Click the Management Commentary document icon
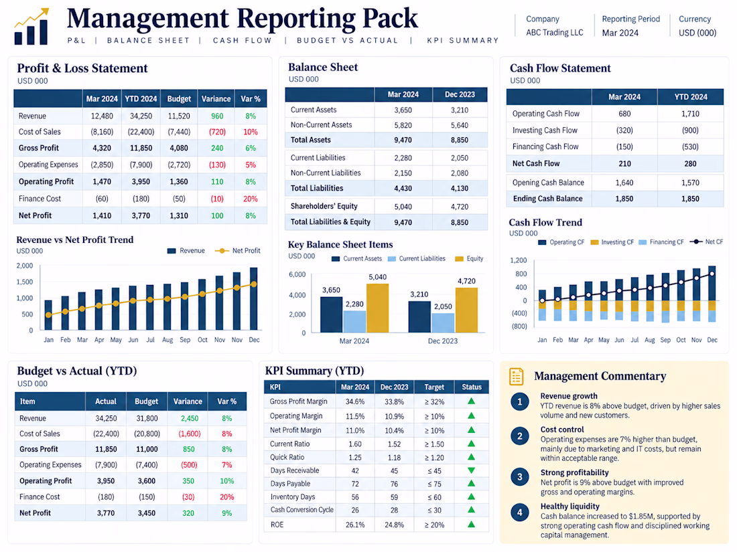Image resolution: width=737 pixels, height=552 pixels. pyautogui.click(x=516, y=377)
